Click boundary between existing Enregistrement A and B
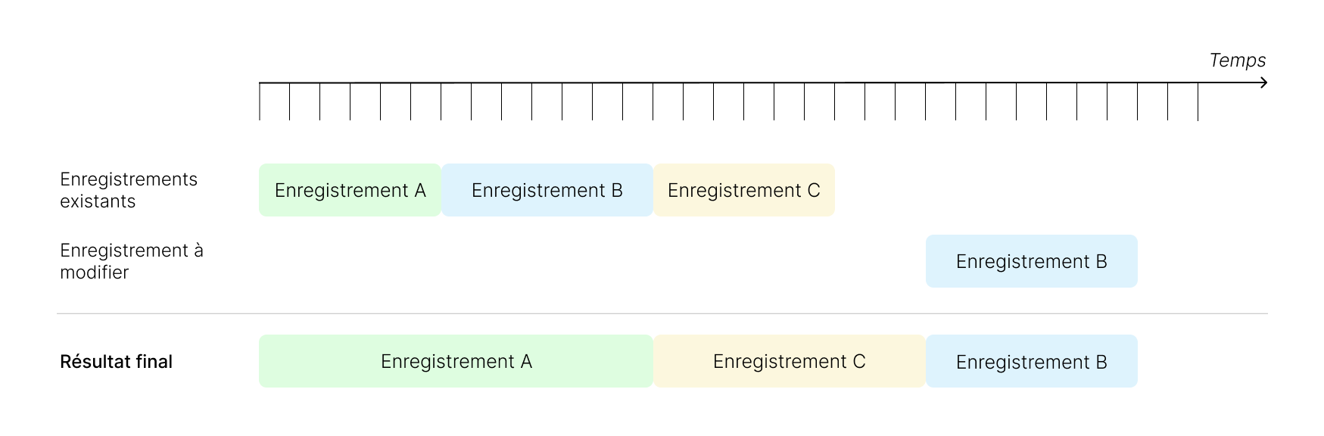This screenshot has width=1324, height=436. pyautogui.click(x=441, y=190)
